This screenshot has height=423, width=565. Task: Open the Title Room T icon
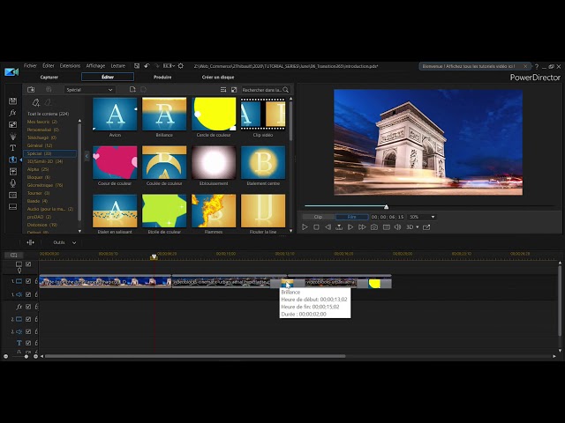pyautogui.click(x=12, y=148)
